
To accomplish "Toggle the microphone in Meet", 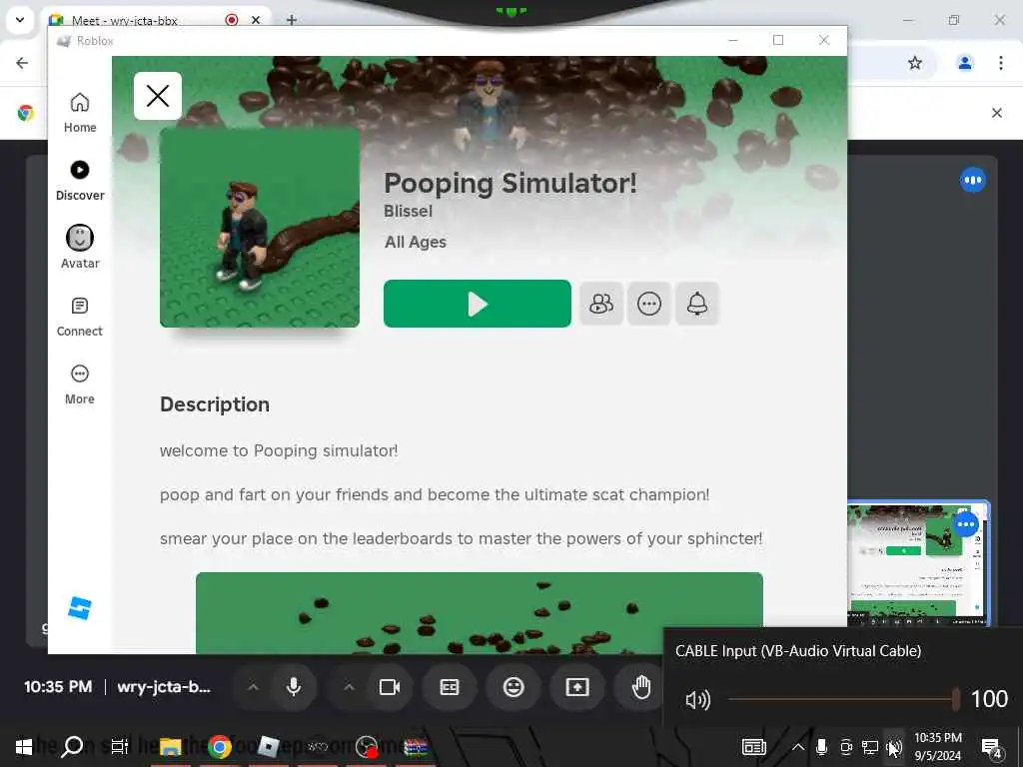I will [x=294, y=687].
